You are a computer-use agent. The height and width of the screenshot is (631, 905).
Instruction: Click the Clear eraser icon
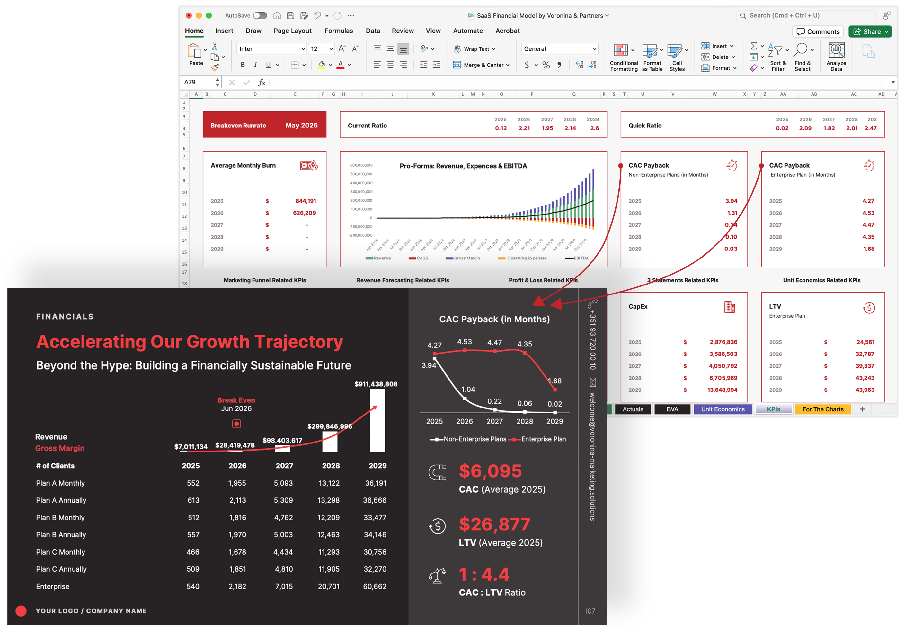[x=754, y=68]
